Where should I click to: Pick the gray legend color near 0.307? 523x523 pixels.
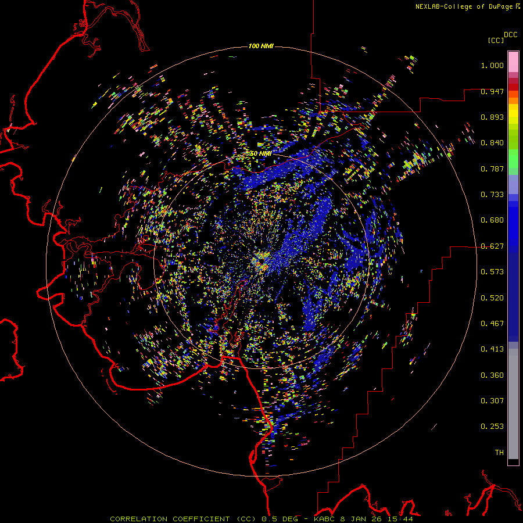click(513, 404)
